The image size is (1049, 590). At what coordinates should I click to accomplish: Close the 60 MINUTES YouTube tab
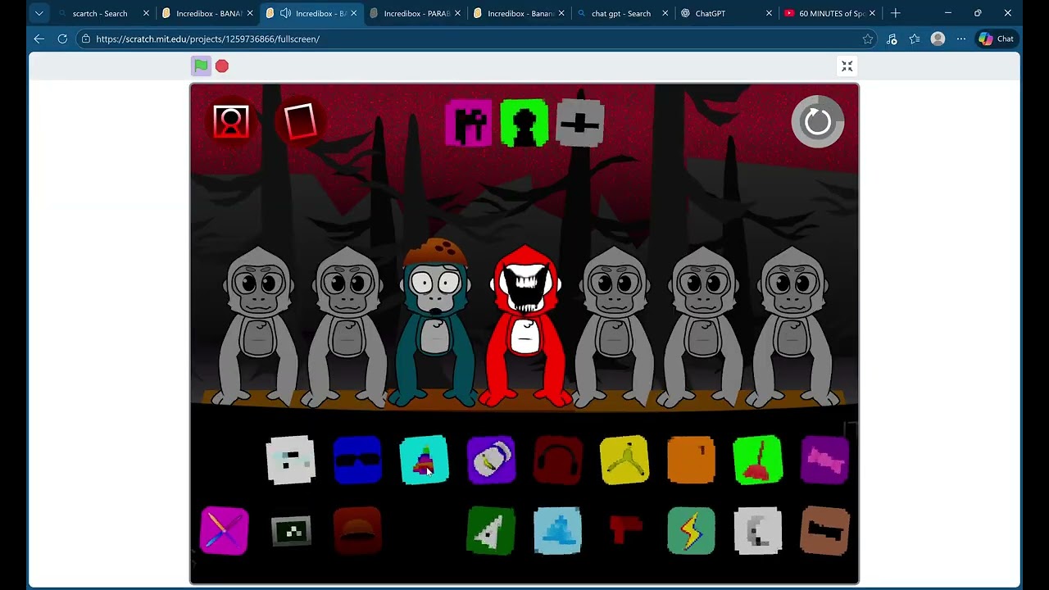(872, 13)
